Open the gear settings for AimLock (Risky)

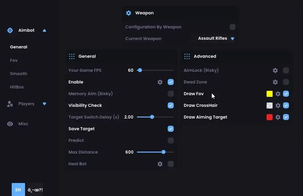275,70
